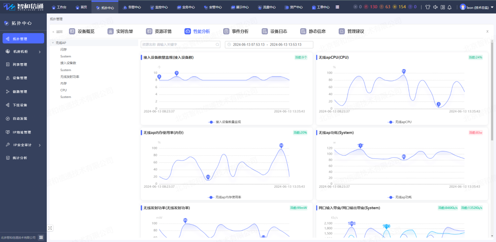This screenshot has width=496, height=242.
Task: Click the orange 63 alarm count badge
Action: [x=385, y=7]
